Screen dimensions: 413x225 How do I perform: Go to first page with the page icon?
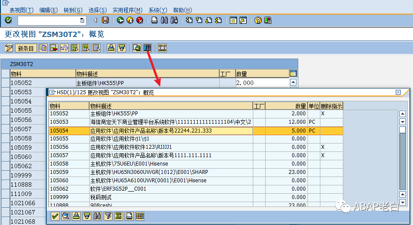click(189, 20)
